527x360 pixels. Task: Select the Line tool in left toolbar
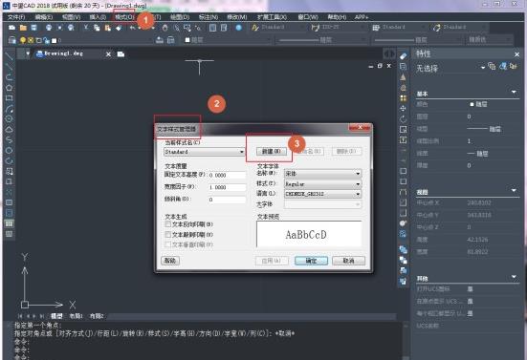(9, 56)
